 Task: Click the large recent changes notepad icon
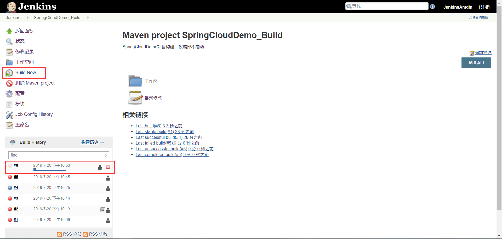[x=135, y=98]
